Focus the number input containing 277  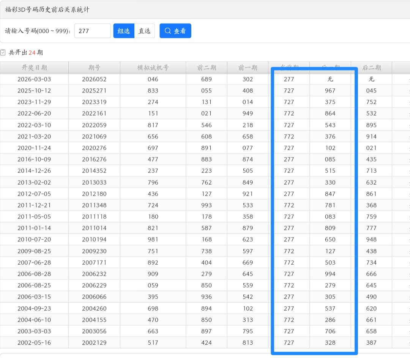[x=93, y=31]
